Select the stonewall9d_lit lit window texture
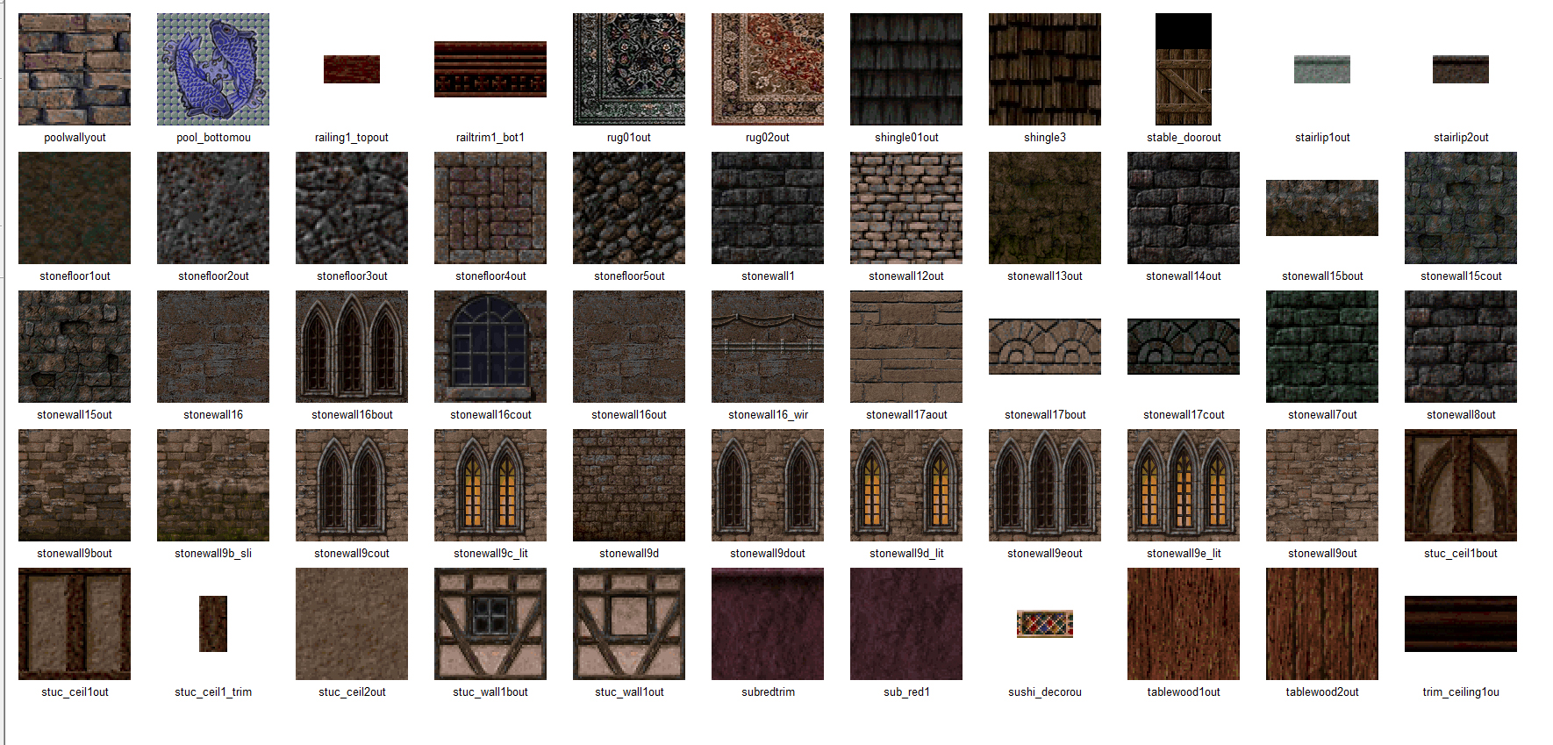The width and height of the screenshot is (1553, 745). click(x=906, y=485)
